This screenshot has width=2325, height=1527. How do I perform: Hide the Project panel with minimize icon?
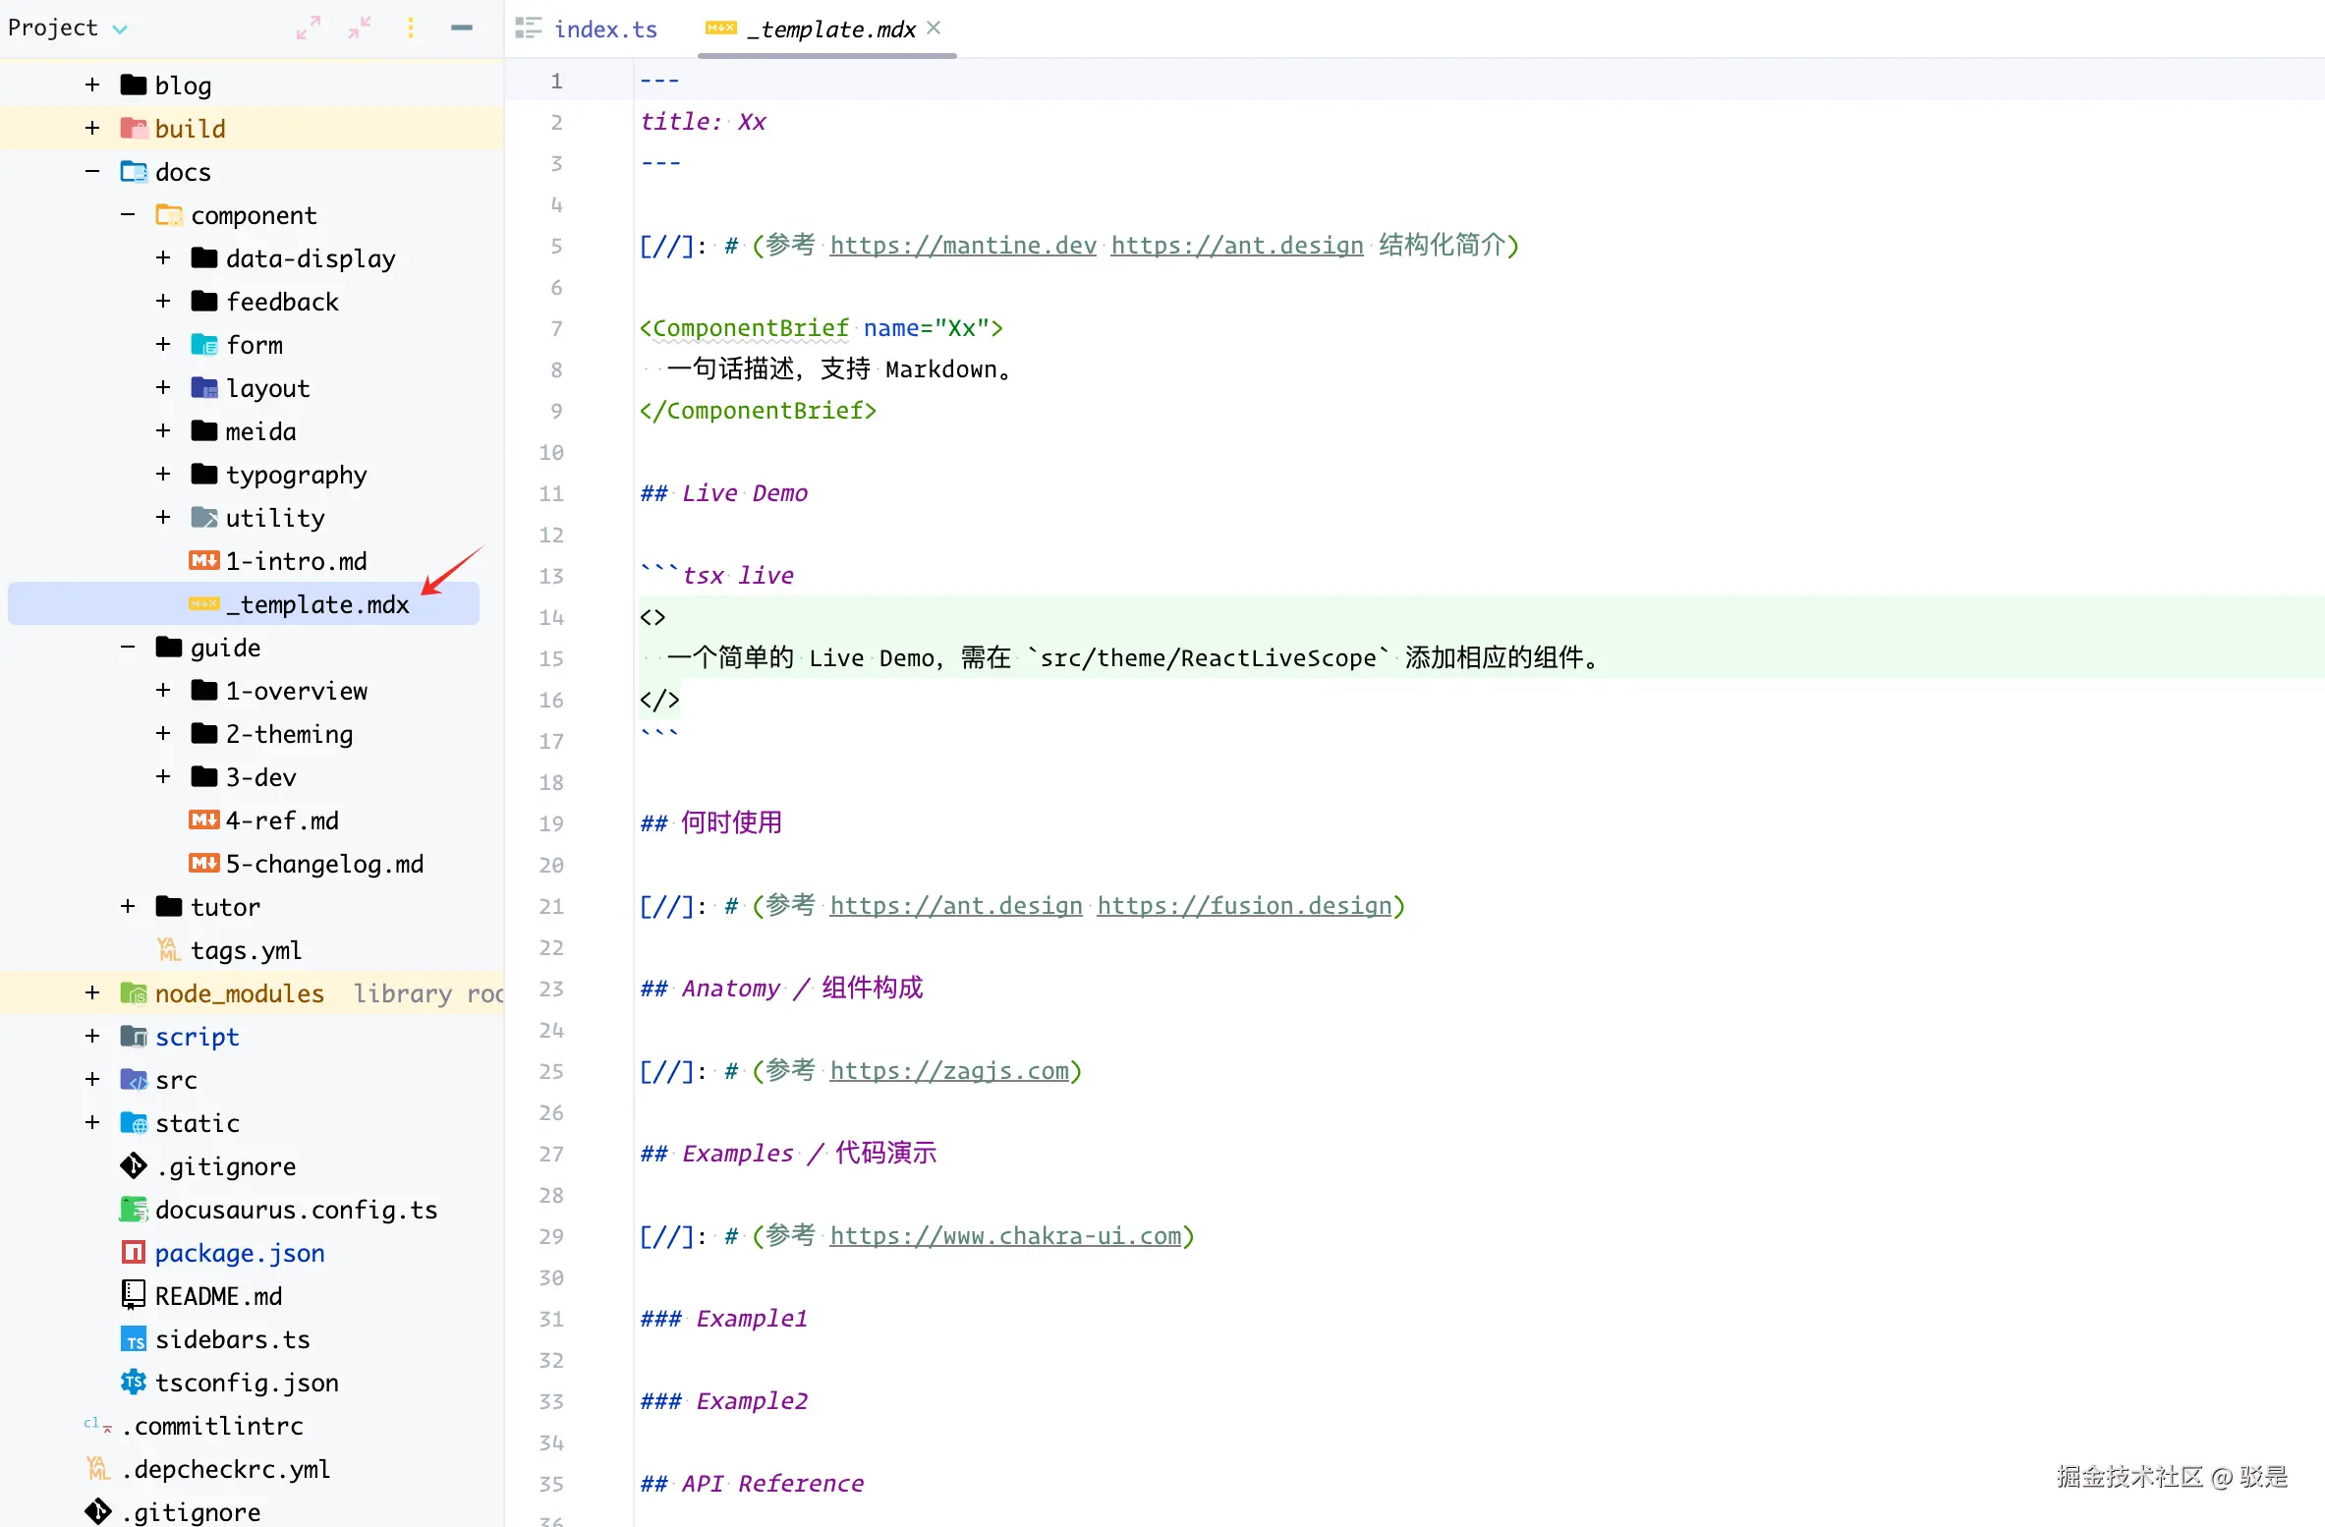[x=462, y=28]
